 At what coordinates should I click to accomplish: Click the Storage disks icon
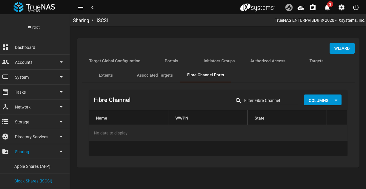(x=5, y=122)
